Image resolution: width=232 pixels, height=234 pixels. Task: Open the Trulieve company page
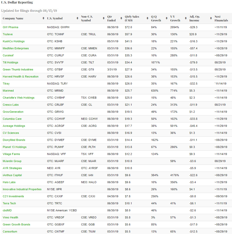point(8,34)
